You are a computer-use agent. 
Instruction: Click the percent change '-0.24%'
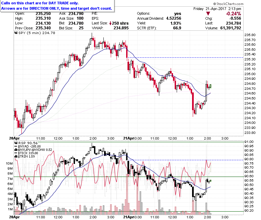click(233, 14)
